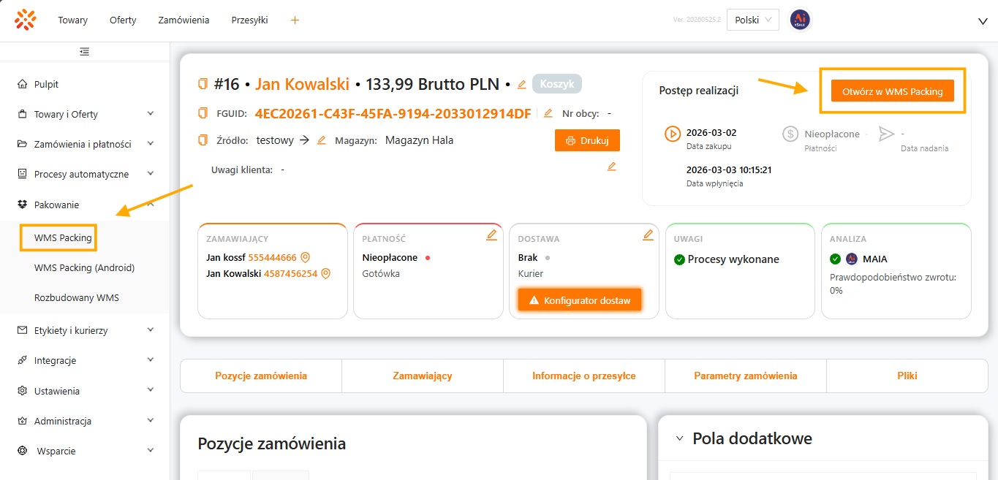Click phone number 555444666
Image resolution: width=998 pixels, height=480 pixels.
273,258
